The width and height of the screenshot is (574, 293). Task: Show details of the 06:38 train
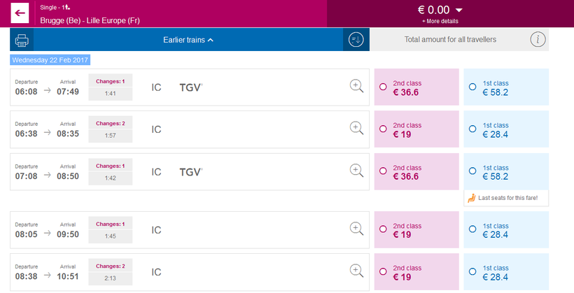pyautogui.click(x=356, y=129)
